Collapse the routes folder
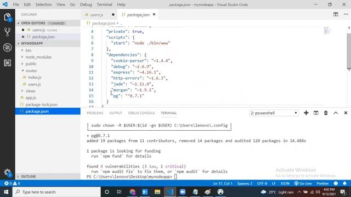The image size is (351, 197). click(48, 71)
